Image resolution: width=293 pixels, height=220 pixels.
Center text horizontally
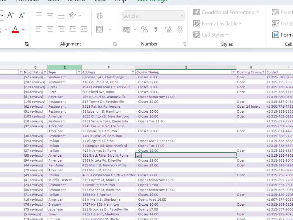[x=50, y=29]
